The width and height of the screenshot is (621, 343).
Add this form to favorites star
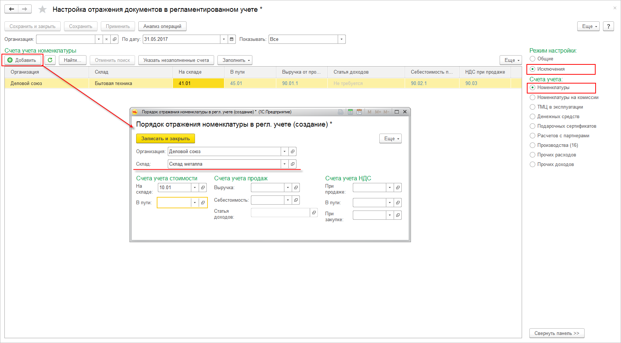(43, 9)
